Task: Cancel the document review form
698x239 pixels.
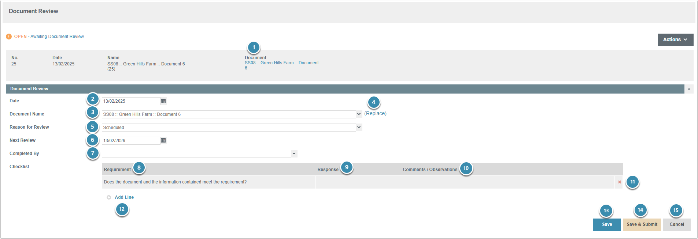Action: [x=676, y=225]
